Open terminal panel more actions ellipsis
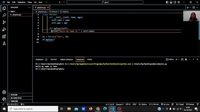Image resolution: width=200 pixels, height=112 pixels. tap(190, 59)
